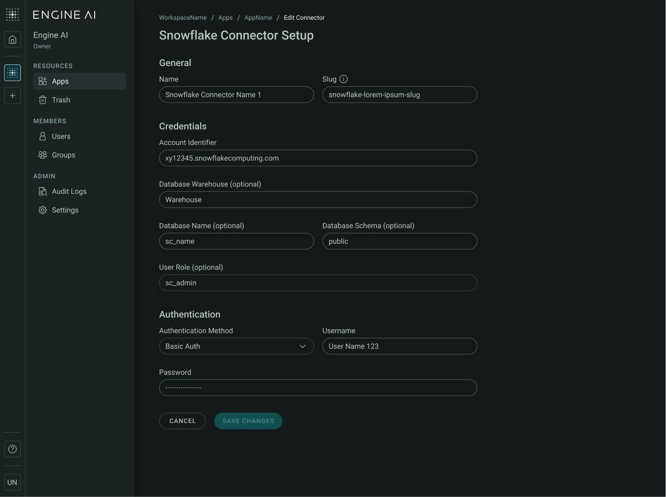Image resolution: width=666 pixels, height=497 pixels.
Task: Click the Account Identifier field
Action: click(x=318, y=158)
